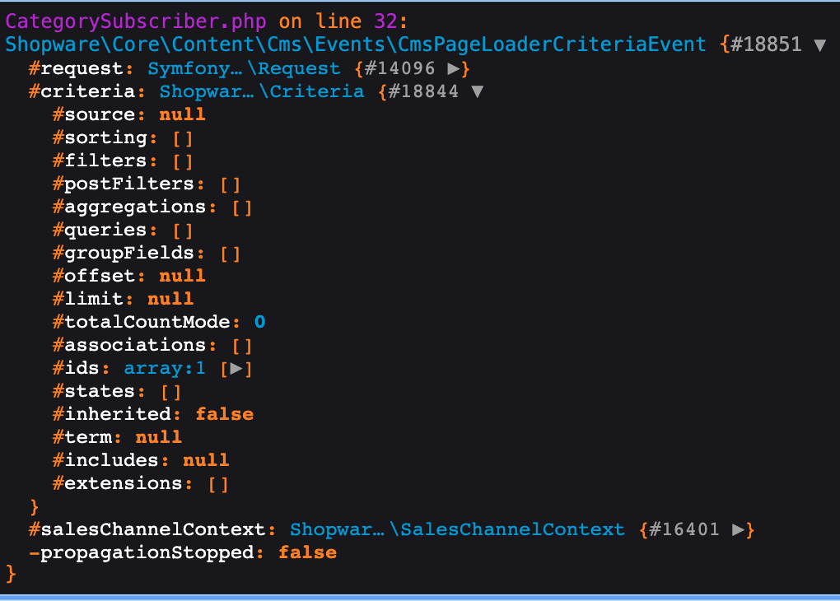Screen dimensions: 840x601
Task: Click the array:1 label
Action: pyautogui.click(x=165, y=369)
